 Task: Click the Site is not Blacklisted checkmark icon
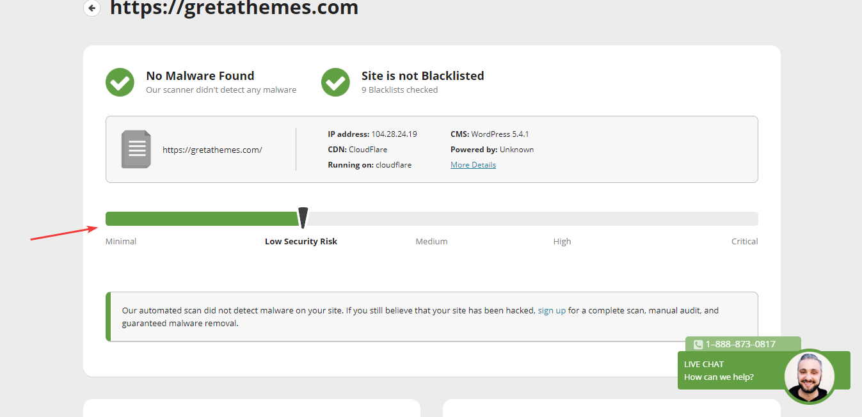coord(335,83)
